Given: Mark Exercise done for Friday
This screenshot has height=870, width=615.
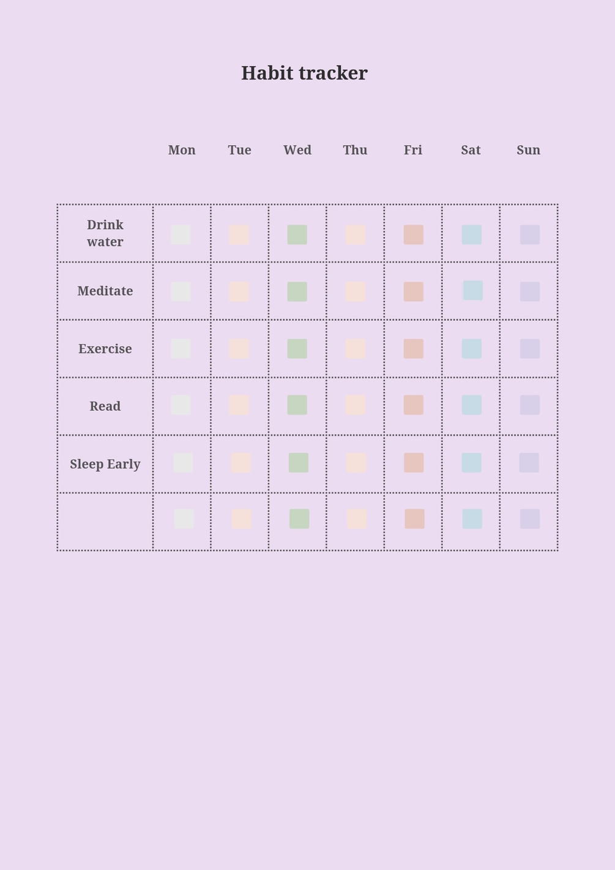Looking at the screenshot, I should tap(414, 348).
